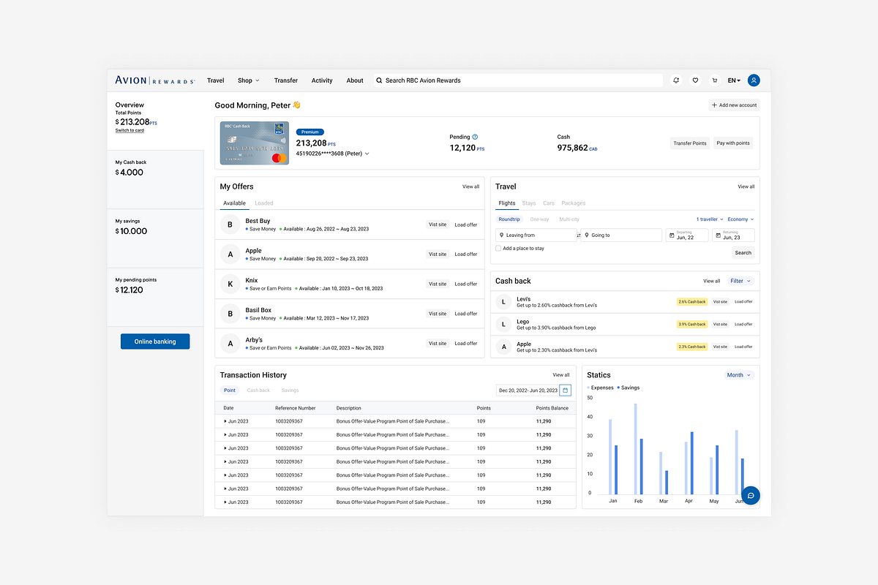Viewport: 878px width, 585px height.
Task: Click the Pending info icon
Action: click(x=475, y=137)
